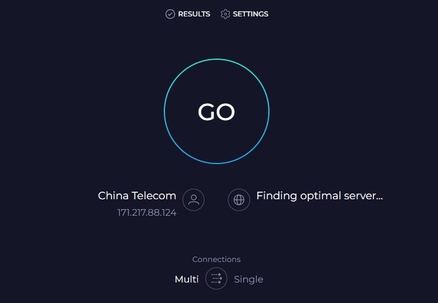
Task: Click the connections mode arrows icon
Action: coord(216,278)
